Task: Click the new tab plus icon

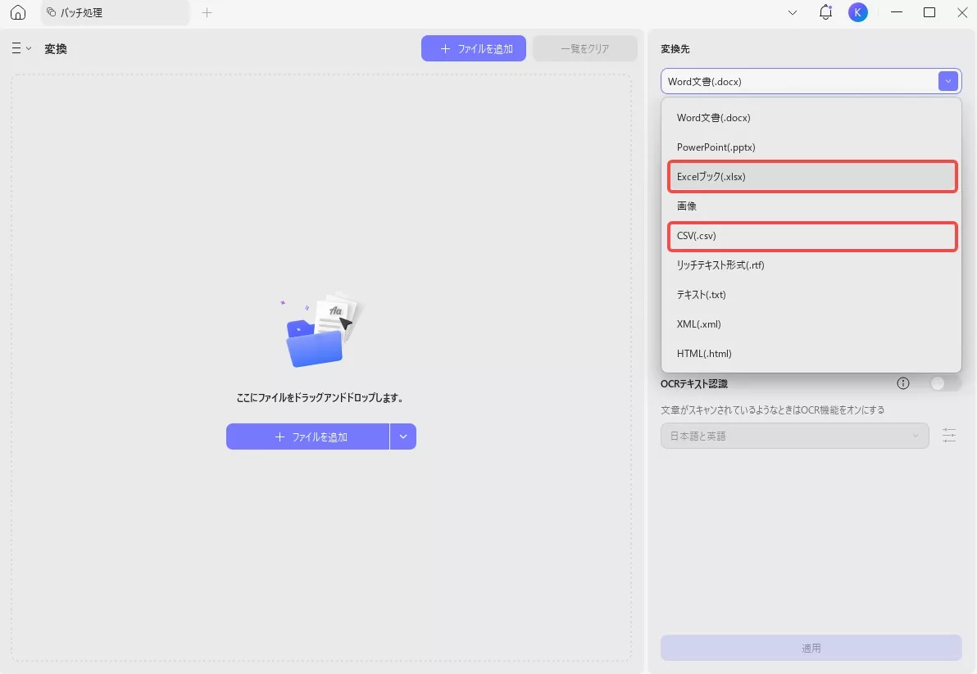Action: pos(207,12)
